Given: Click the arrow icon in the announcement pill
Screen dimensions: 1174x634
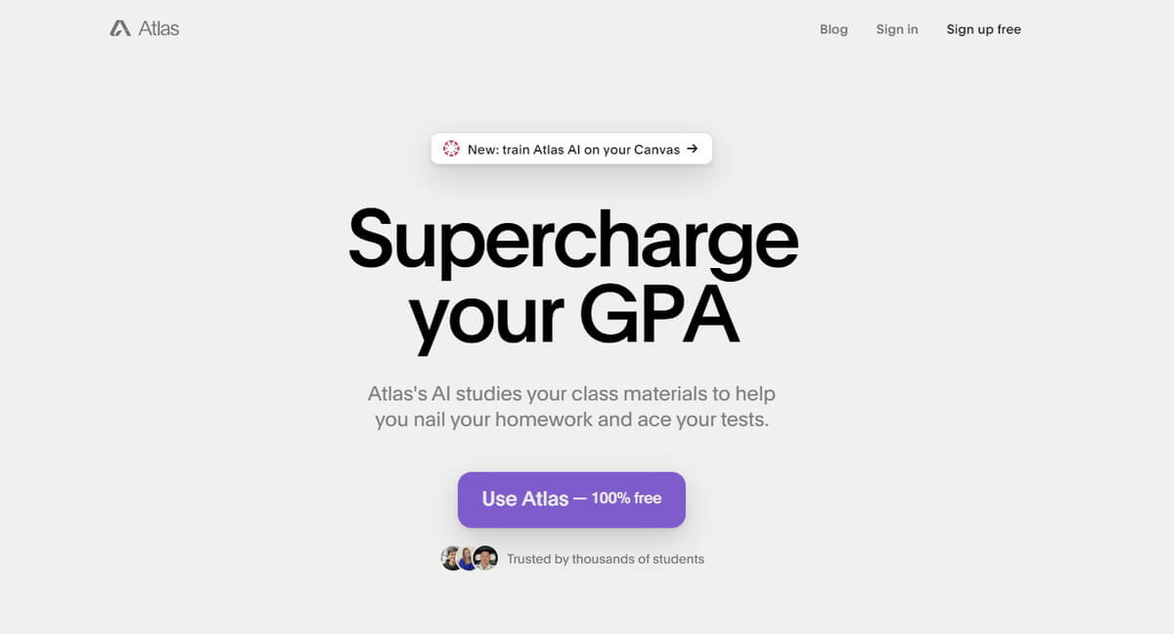Looking at the screenshot, I should [693, 149].
